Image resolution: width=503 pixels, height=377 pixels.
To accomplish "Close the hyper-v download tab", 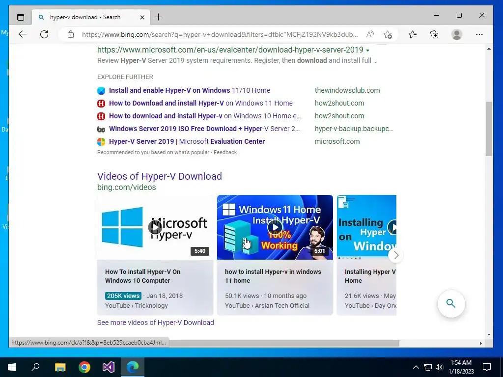I will click(142, 17).
